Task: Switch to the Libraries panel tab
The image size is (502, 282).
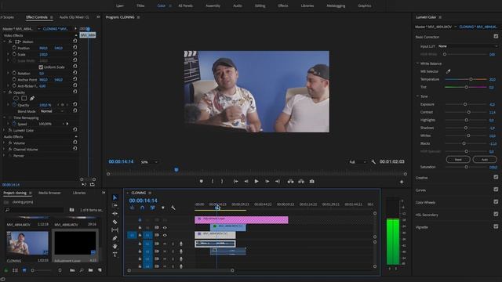Action: (x=79, y=193)
